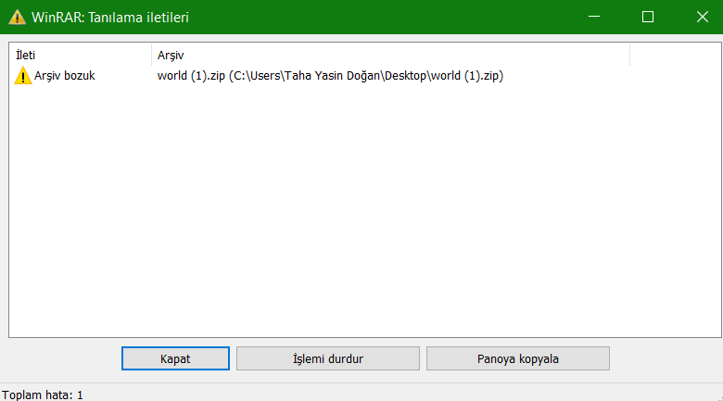Image resolution: width=723 pixels, height=401 pixels.
Task: Select the world (1).zip archive path entry
Action: coord(330,76)
